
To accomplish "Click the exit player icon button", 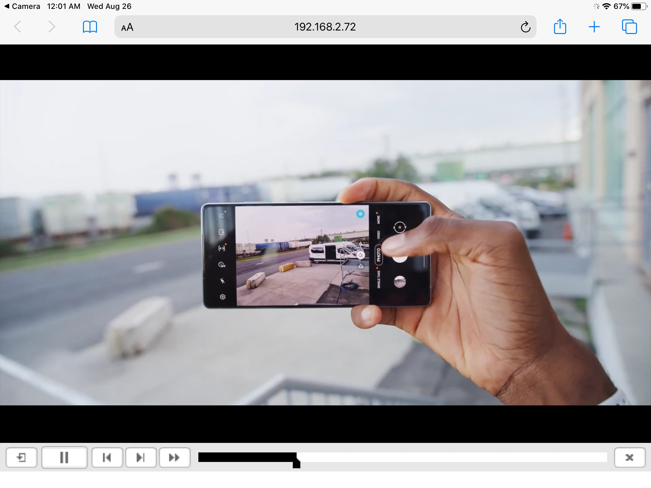I will click(22, 457).
